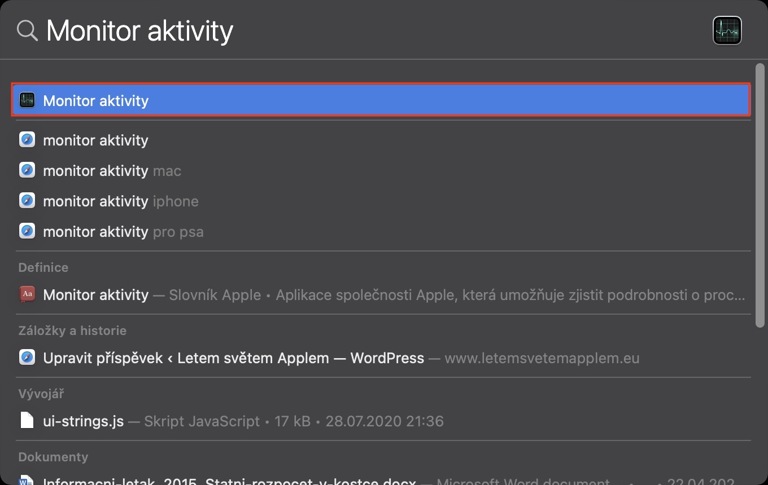The height and width of the screenshot is (485, 768).
Task: Select the 'monitor aktivity pro psa' suggestion
Action: [x=123, y=231]
